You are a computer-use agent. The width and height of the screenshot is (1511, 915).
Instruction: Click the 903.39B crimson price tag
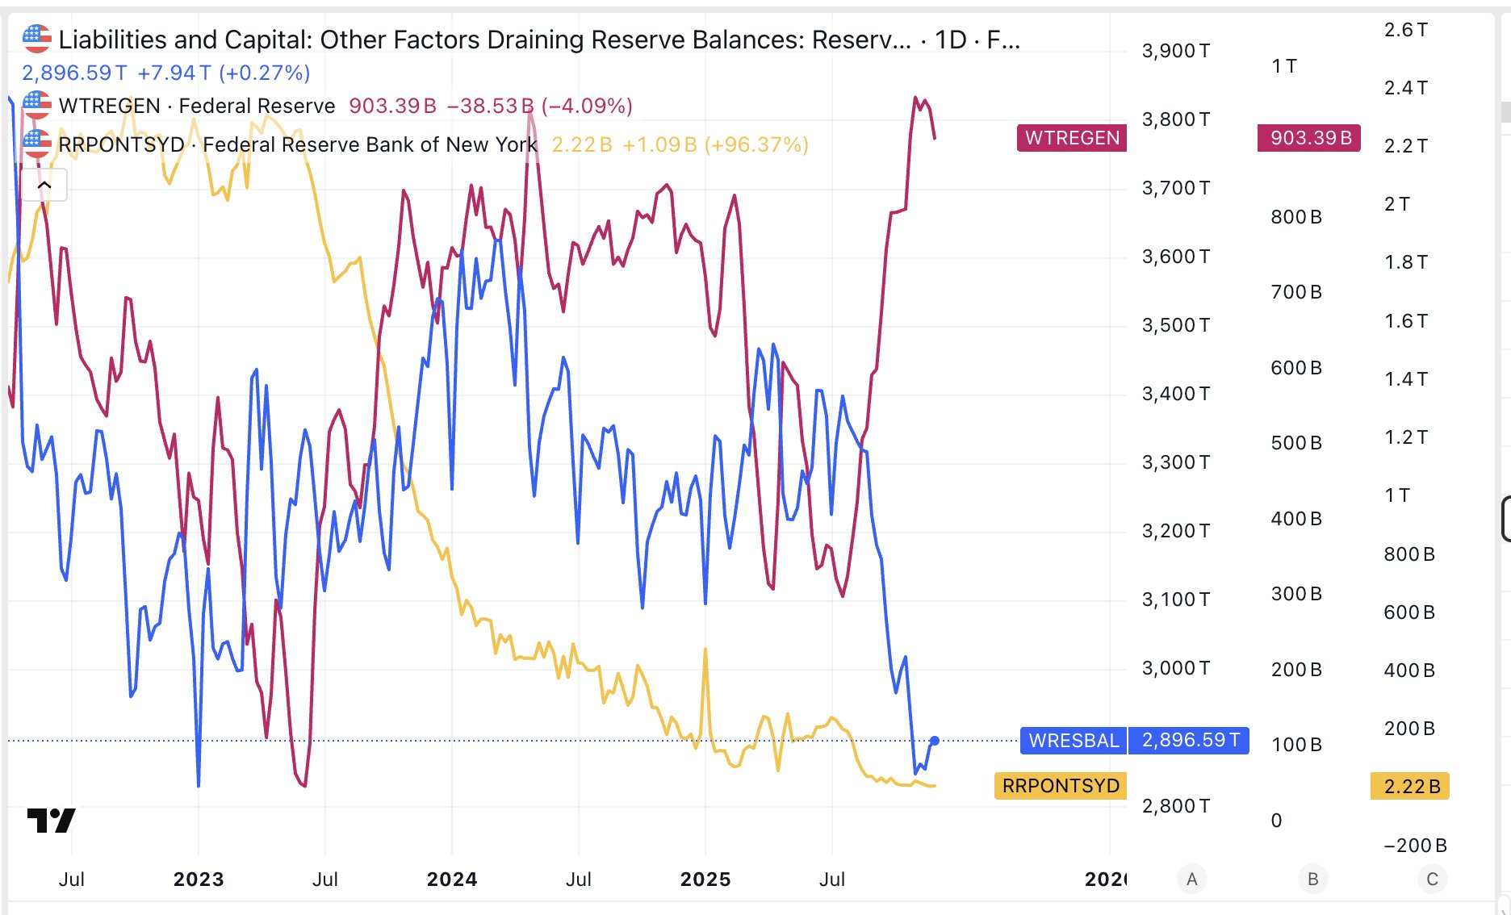coord(1309,138)
